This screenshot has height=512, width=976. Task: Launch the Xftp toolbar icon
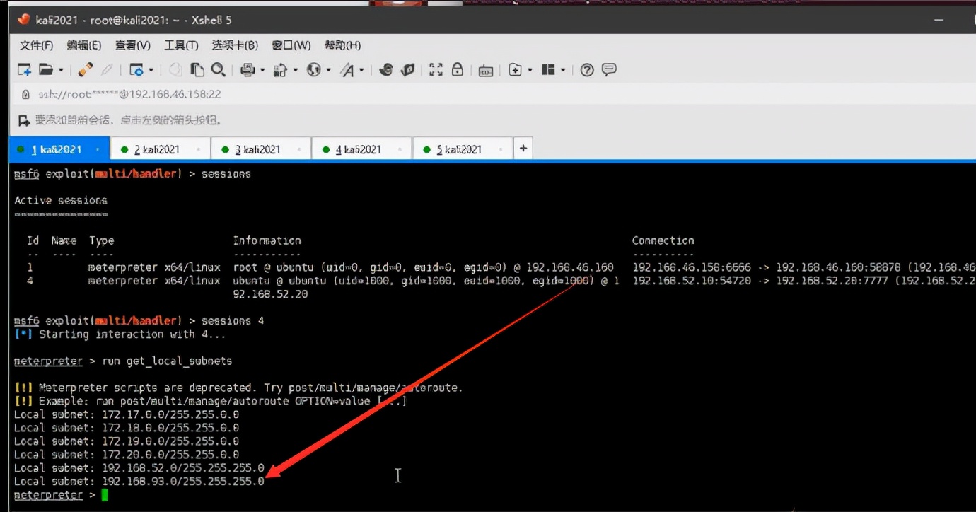[385, 69]
